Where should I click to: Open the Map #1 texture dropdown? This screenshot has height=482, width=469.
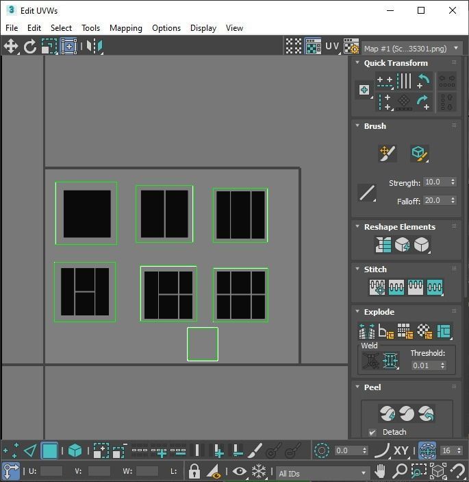(411, 49)
